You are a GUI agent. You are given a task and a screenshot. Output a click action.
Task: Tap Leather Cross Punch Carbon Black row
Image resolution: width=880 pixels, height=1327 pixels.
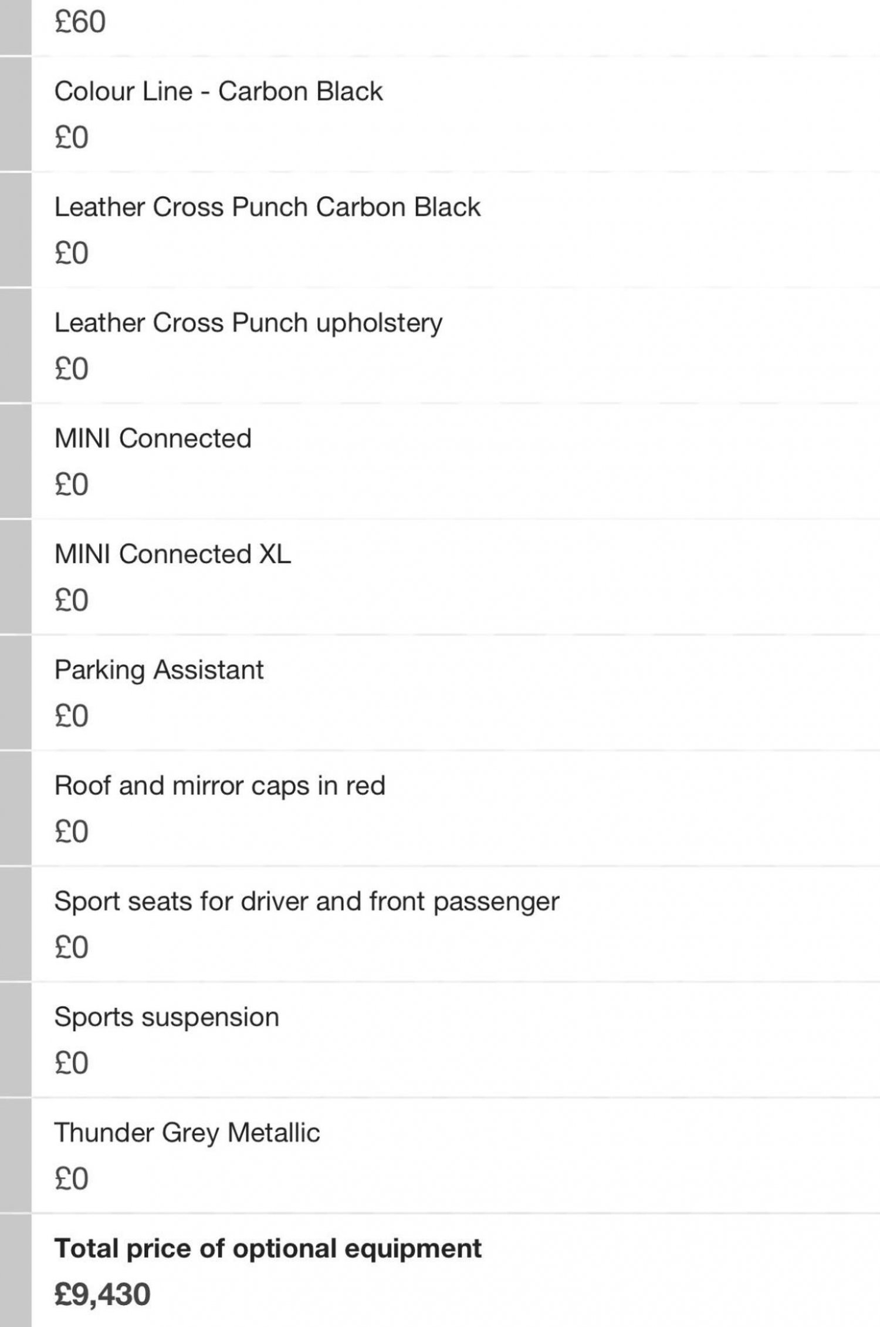pos(455,230)
